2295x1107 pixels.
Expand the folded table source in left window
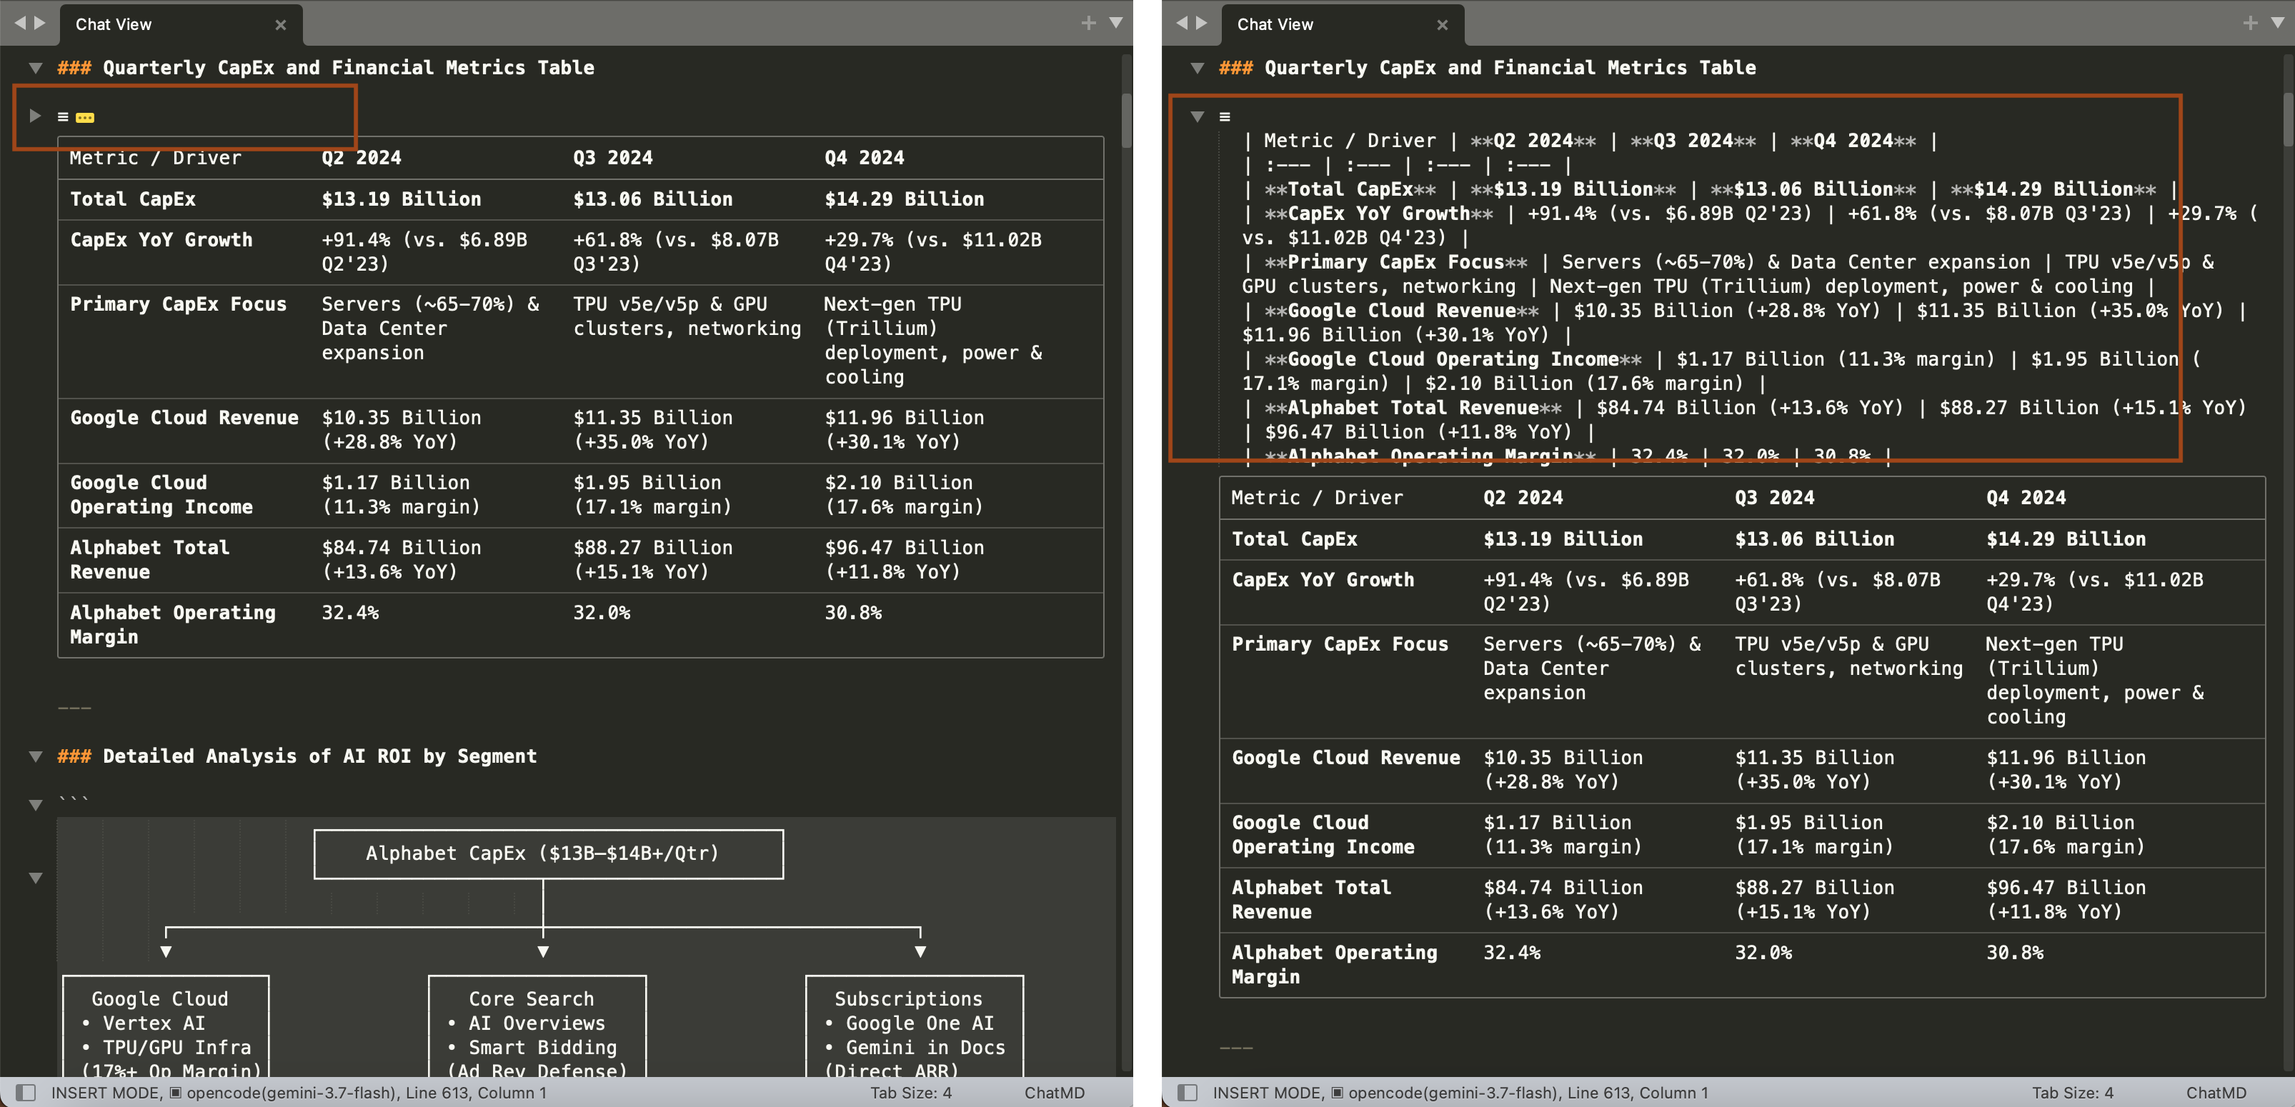coord(35,116)
